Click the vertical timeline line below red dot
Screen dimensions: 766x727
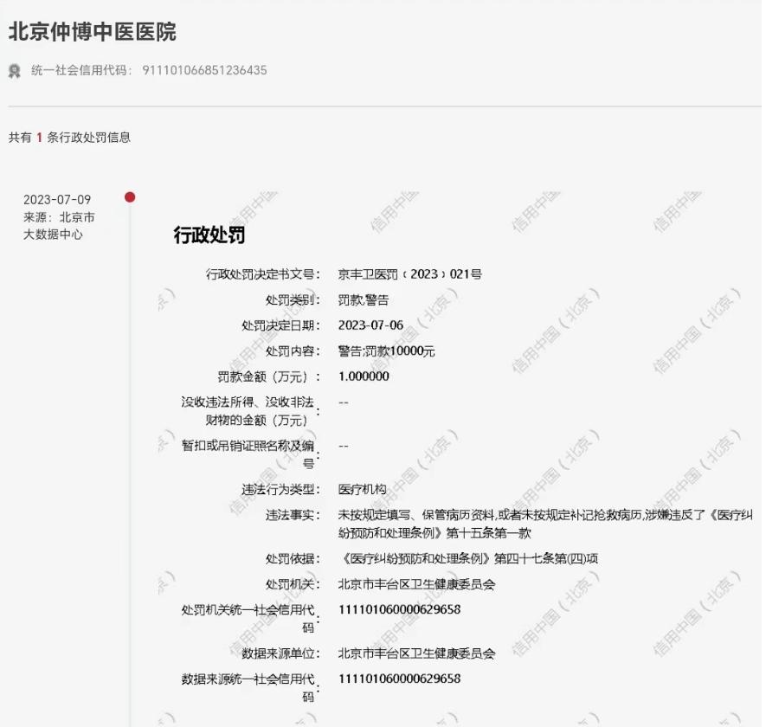(130, 433)
